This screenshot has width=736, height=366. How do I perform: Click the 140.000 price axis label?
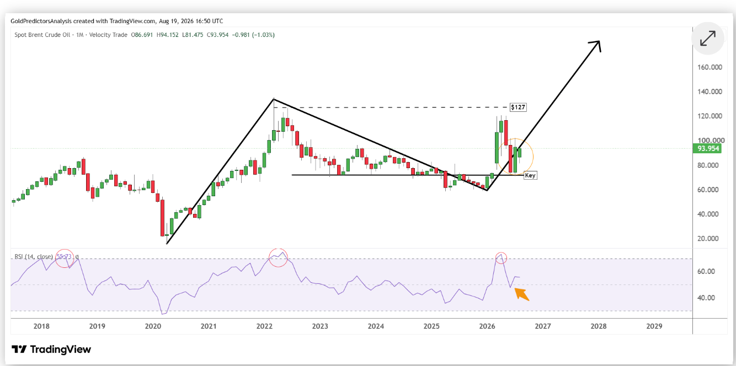tap(709, 92)
